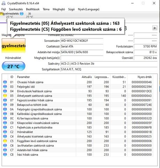
Task: Select the Írási hibák száma row text
Action: (x=28, y=155)
